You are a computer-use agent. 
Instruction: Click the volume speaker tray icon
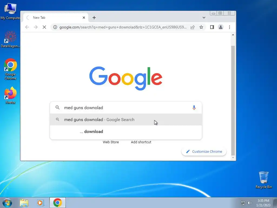coord(249,203)
